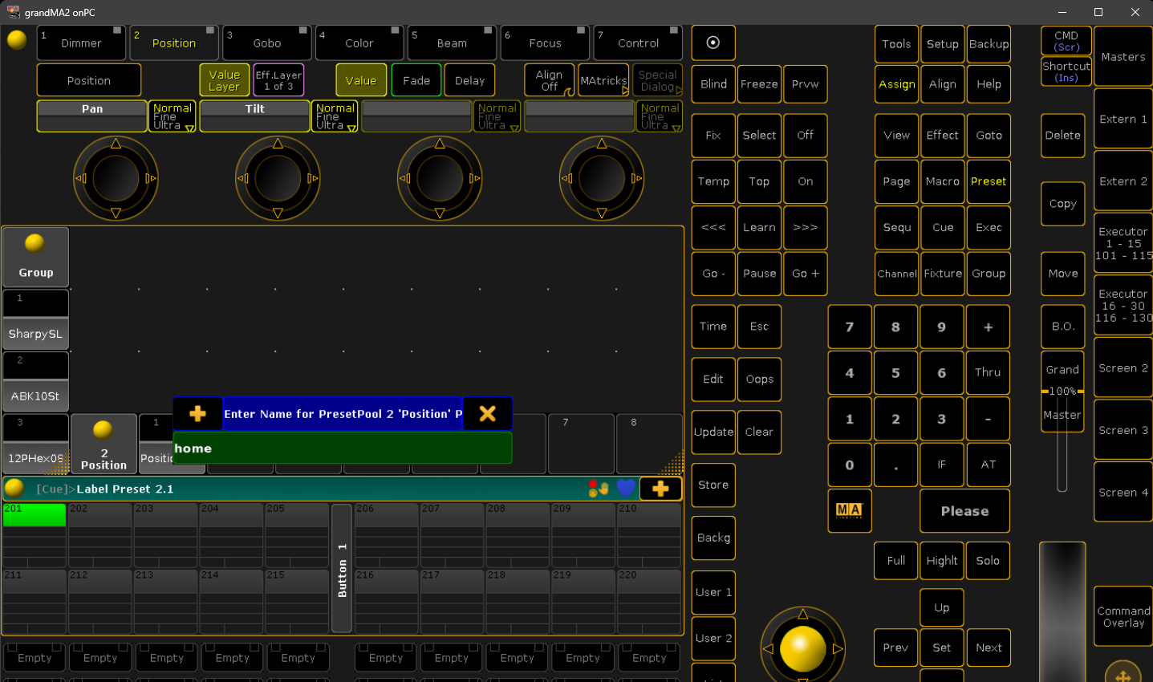Close the Enter Name dialog with X
The width and height of the screenshot is (1153, 682).
coord(487,414)
